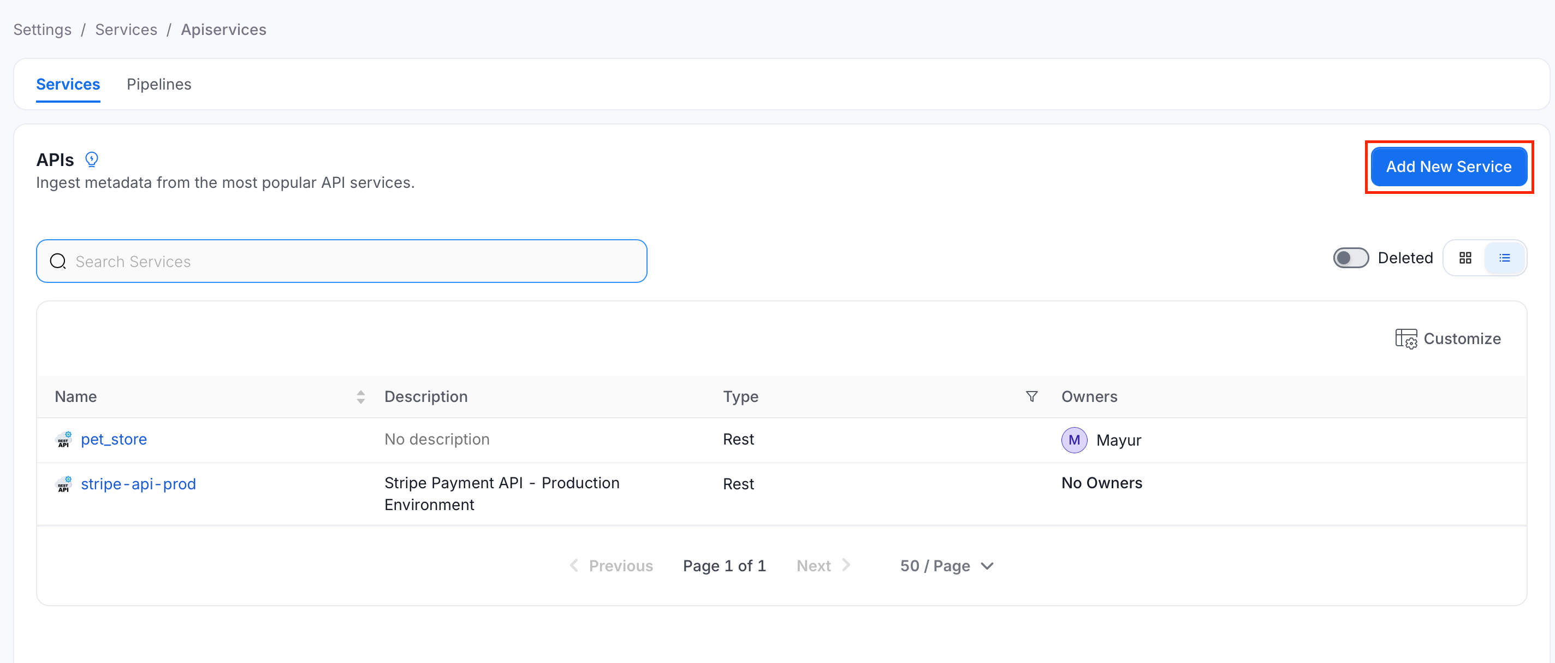1555x663 pixels.
Task: Switch to the Pipelines tab
Action: [x=159, y=84]
